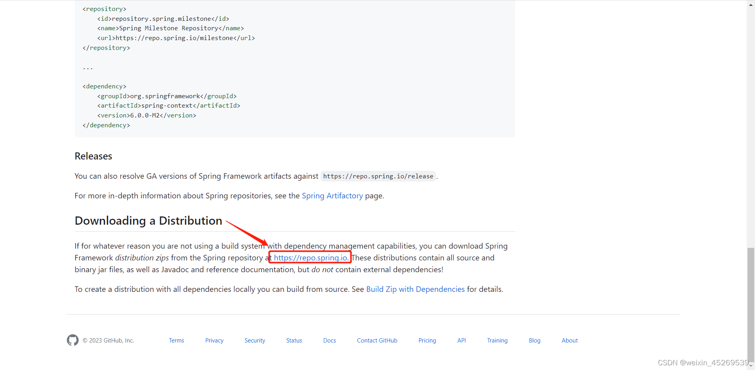Open the Docs footer link
The image size is (755, 370).
click(330, 341)
